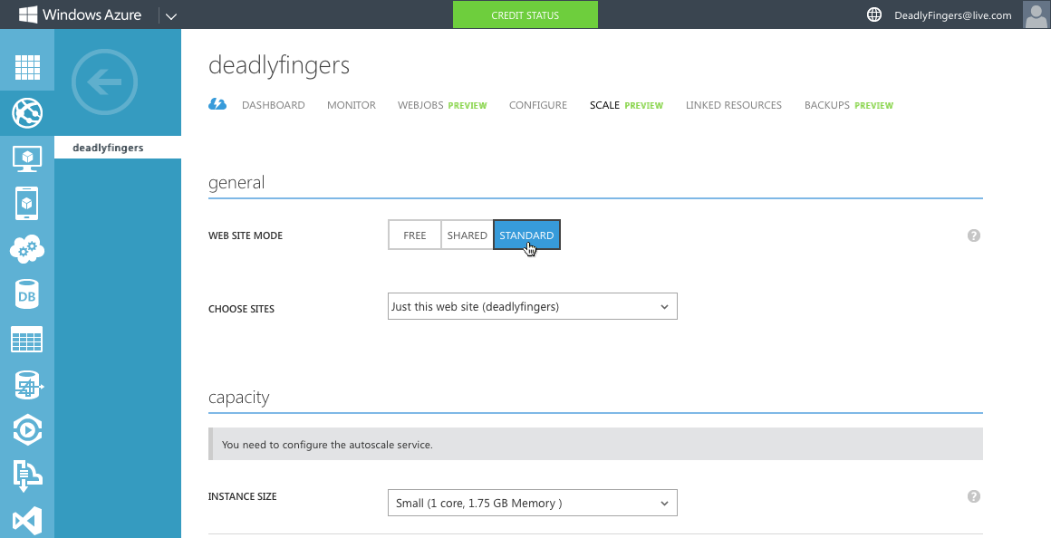Screen dimensions: 1051x538
Task: Open the Storage table icon
Action: click(27, 340)
